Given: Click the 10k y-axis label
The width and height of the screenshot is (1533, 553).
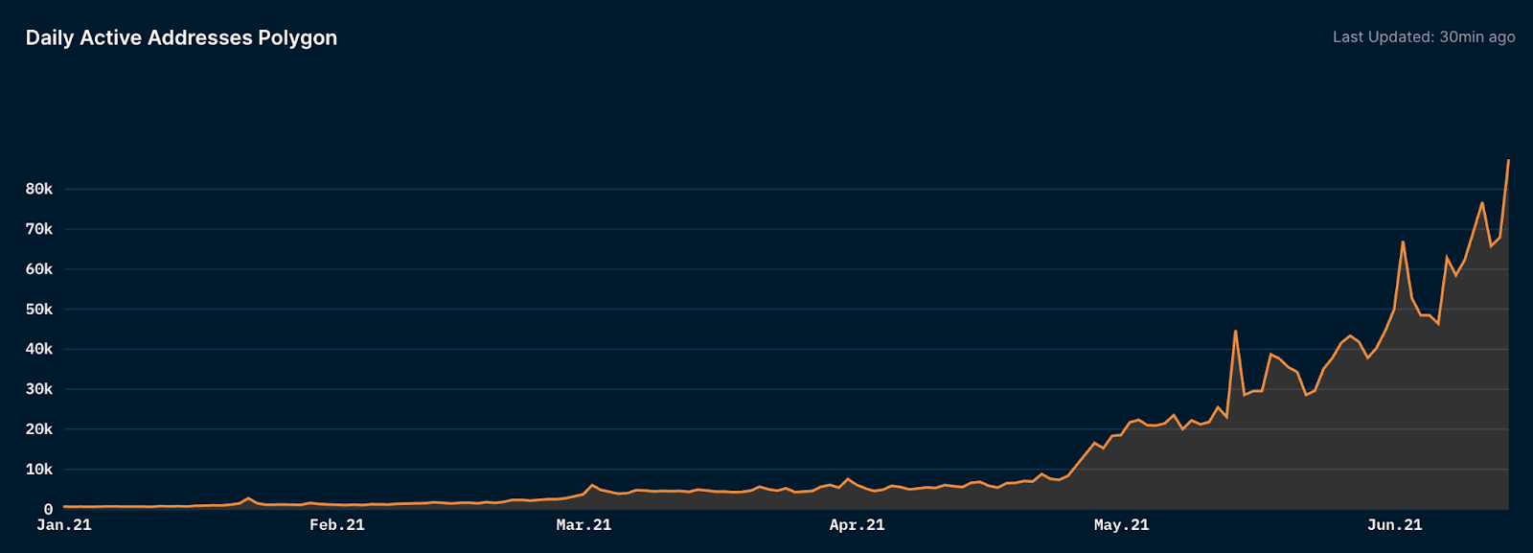Looking at the screenshot, I should click(39, 470).
